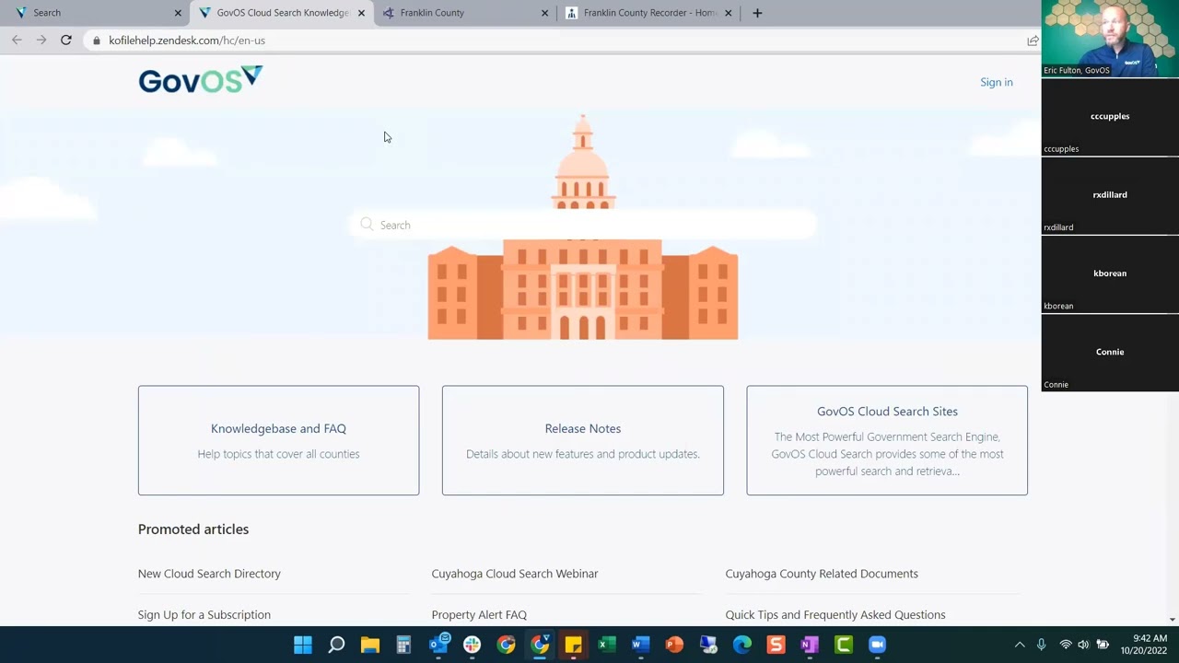The width and height of the screenshot is (1179, 663).
Task: Launch Calculator from taskbar
Action: tap(403, 645)
